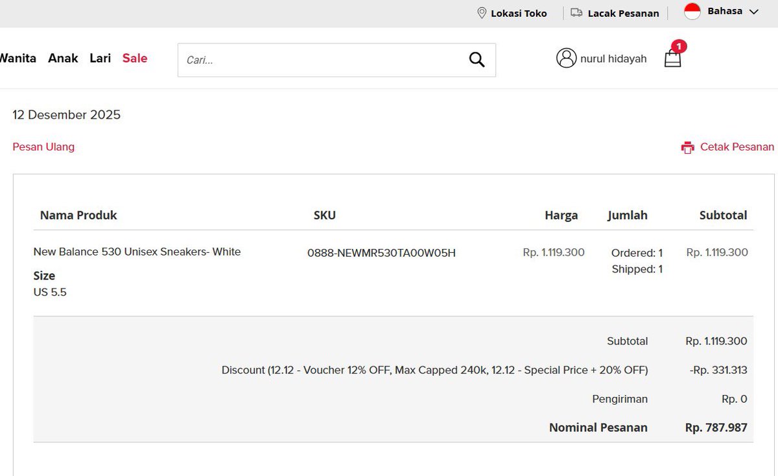Click the Harga price Rp. 1.119.300

pos(554,252)
